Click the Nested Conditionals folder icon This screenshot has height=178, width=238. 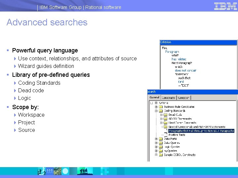166,127
